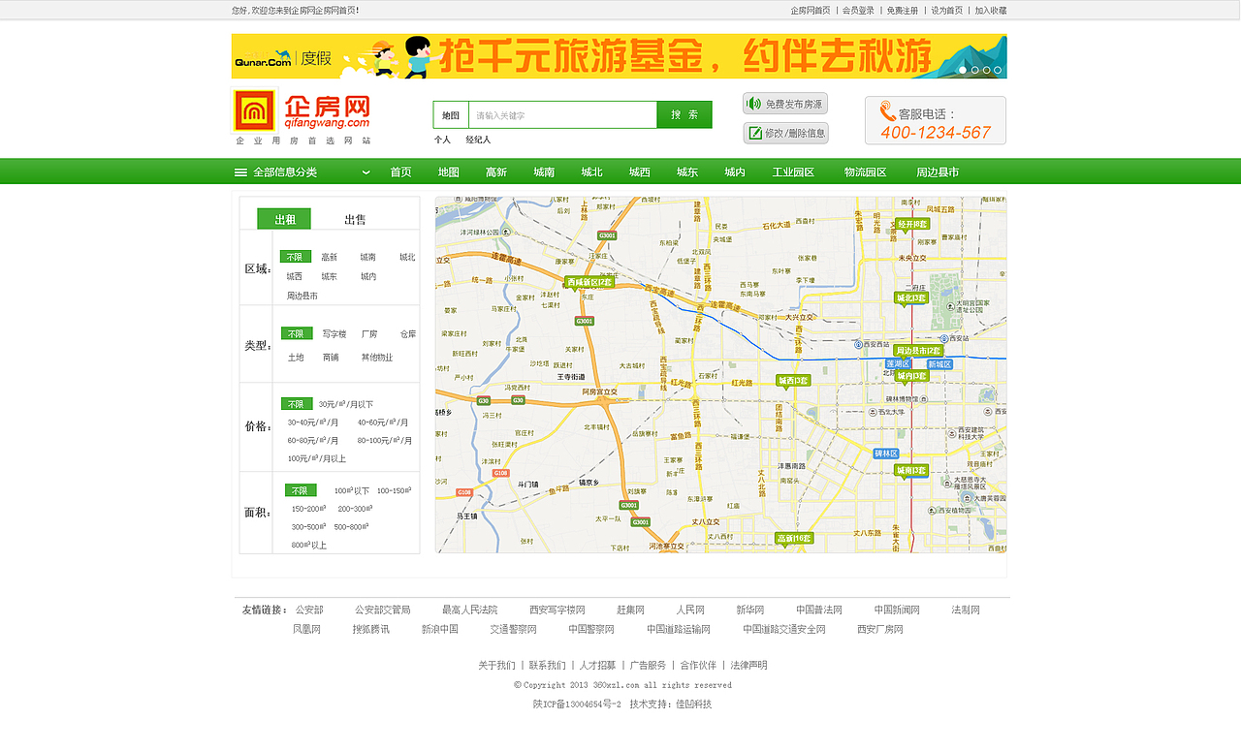Image resolution: width=1241 pixels, height=751 pixels.
Task: Select 写字楼 in the 类型 filter
Action: pos(334,334)
